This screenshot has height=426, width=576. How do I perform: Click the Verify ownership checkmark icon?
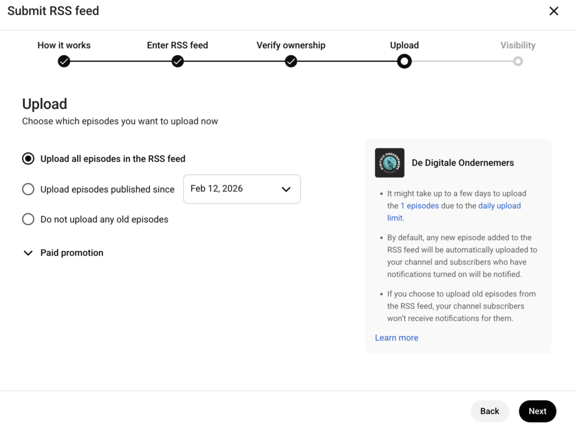click(291, 61)
